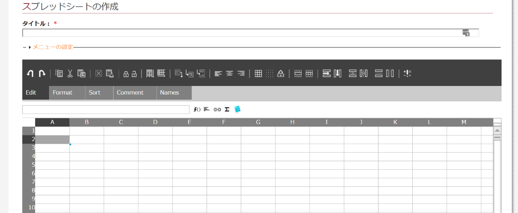Cut selection with the scissors icon
This screenshot has width=518, height=213.
pos(70,74)
